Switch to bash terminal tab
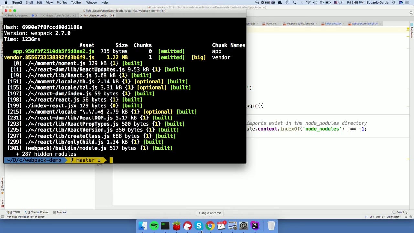 click(x=22, y=15)
